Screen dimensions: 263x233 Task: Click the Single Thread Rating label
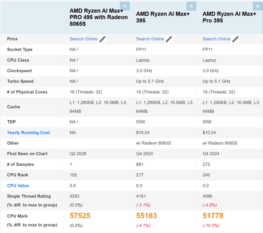tap(29, 196)
